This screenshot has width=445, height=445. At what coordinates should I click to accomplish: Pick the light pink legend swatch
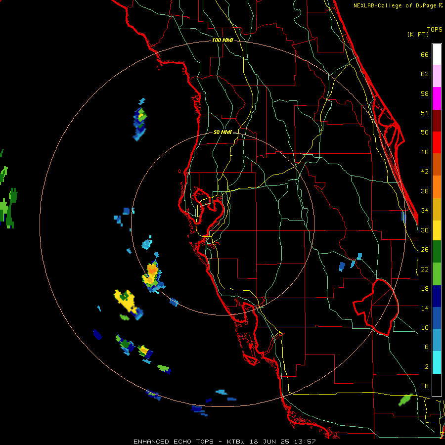point(437,76)
